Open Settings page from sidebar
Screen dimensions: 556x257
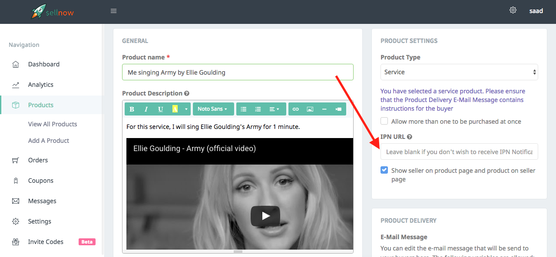click(40, 221)
